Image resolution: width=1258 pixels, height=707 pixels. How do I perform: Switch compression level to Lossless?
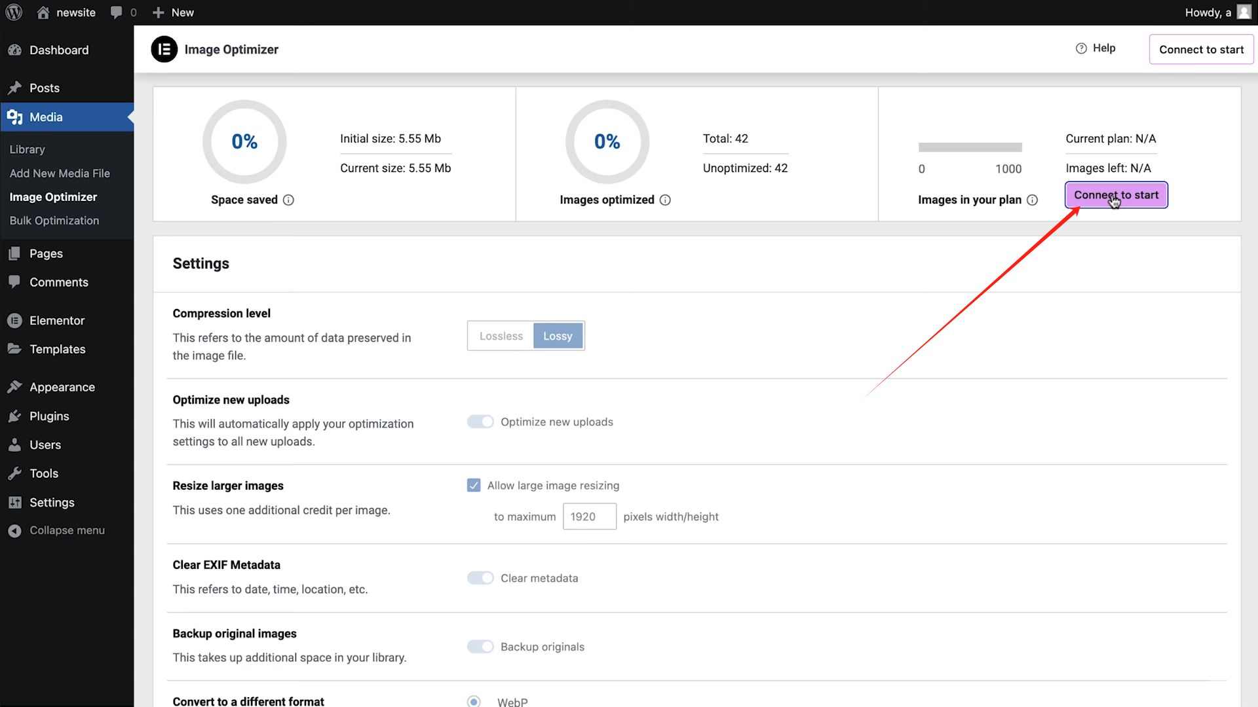(x=500, y=335)
